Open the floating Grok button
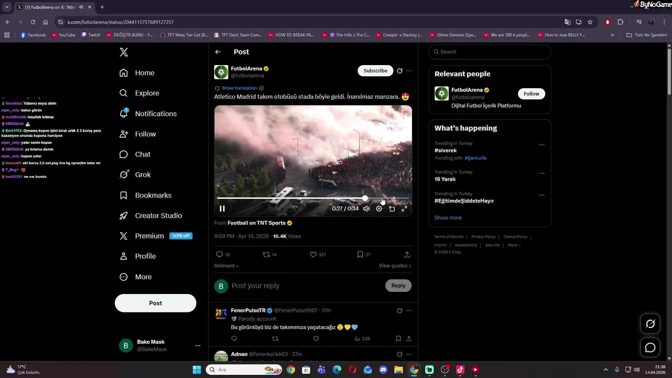 (650, 324)
